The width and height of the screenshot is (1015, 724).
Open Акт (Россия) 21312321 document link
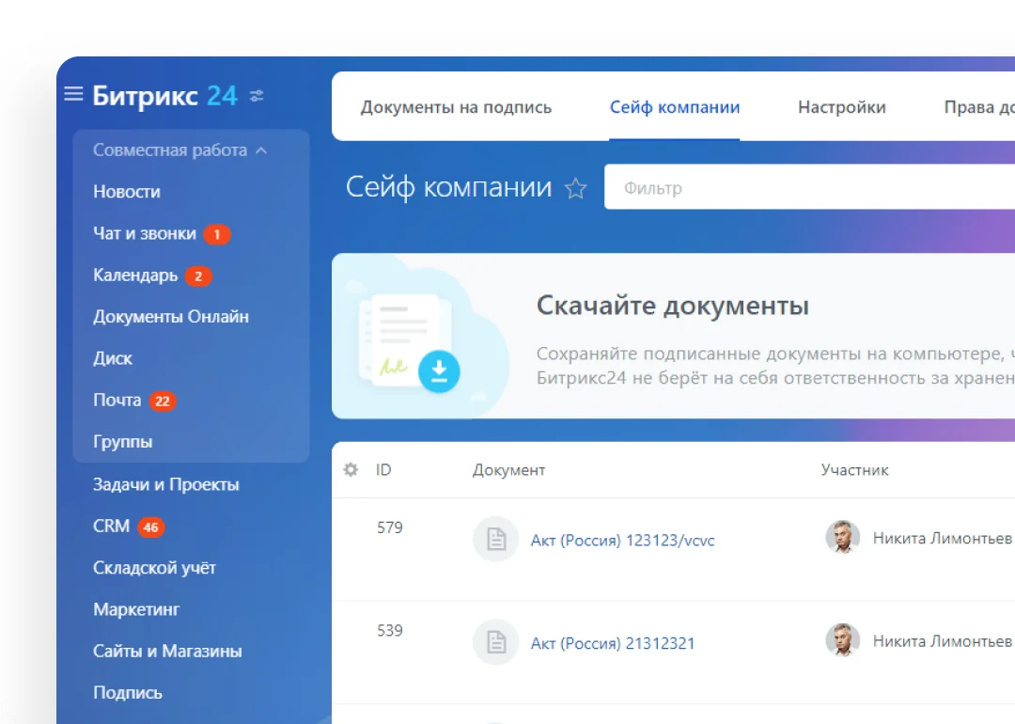point(614,643)
